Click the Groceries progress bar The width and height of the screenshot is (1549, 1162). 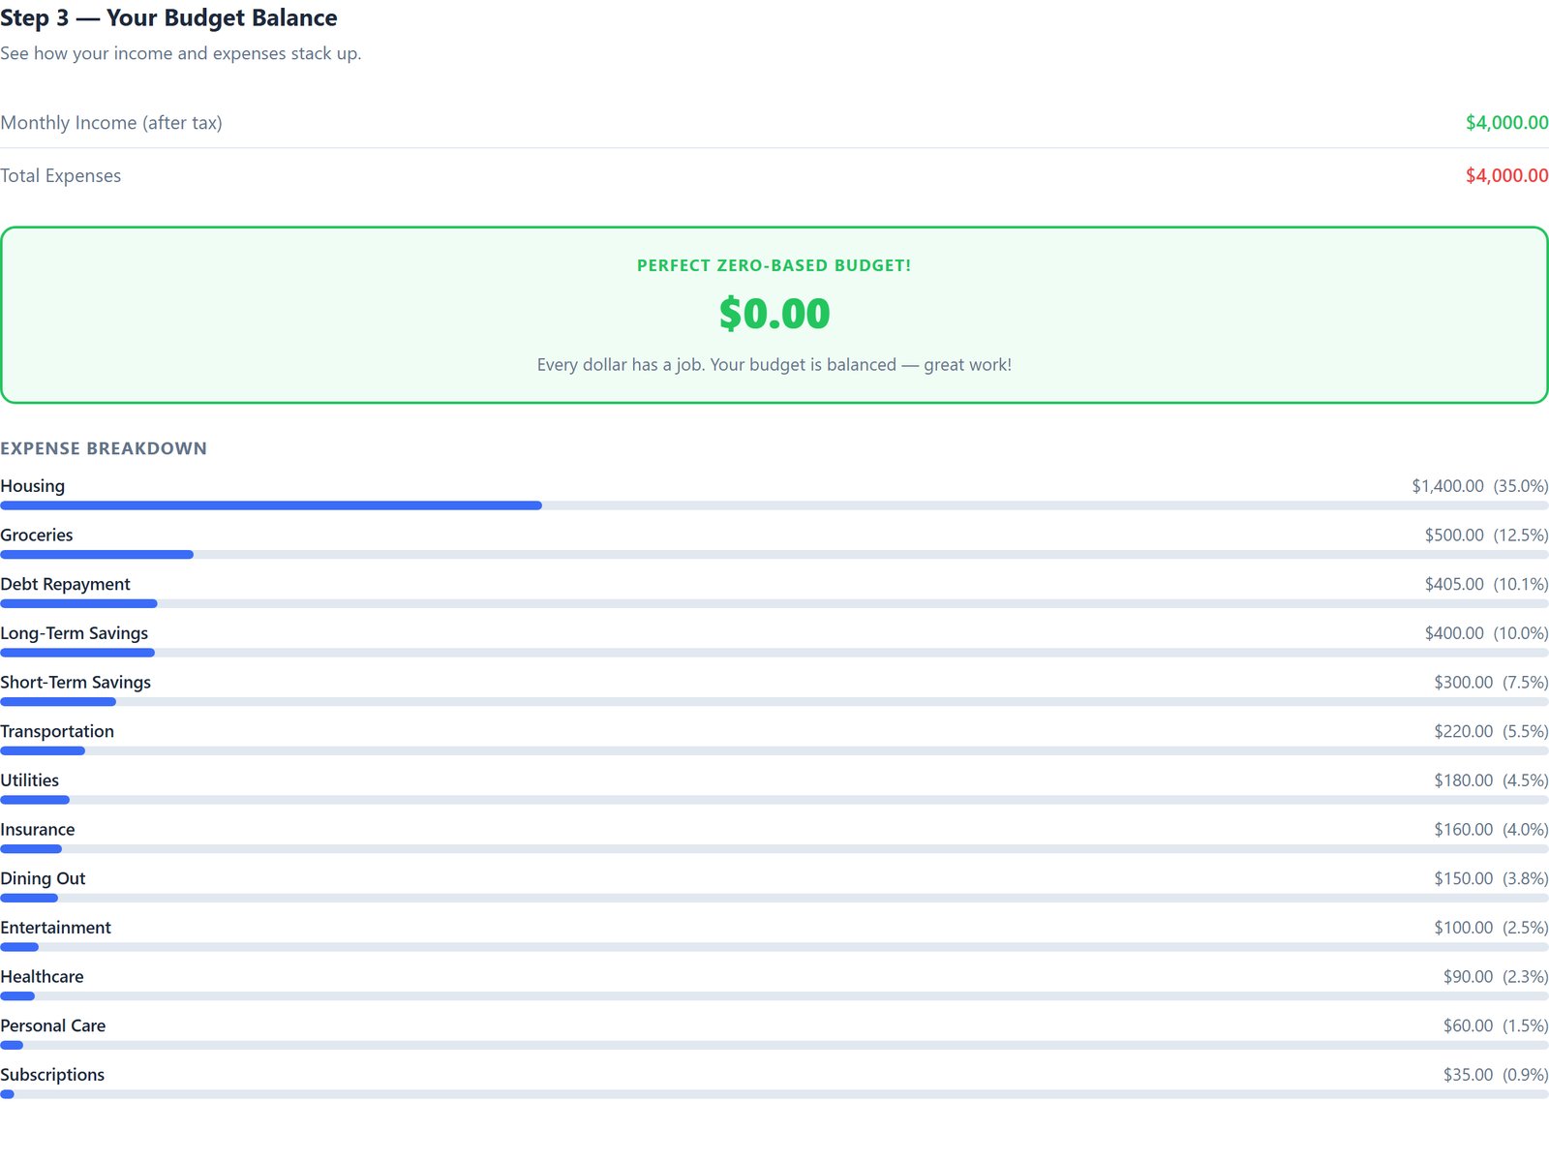tap(774, 555)
